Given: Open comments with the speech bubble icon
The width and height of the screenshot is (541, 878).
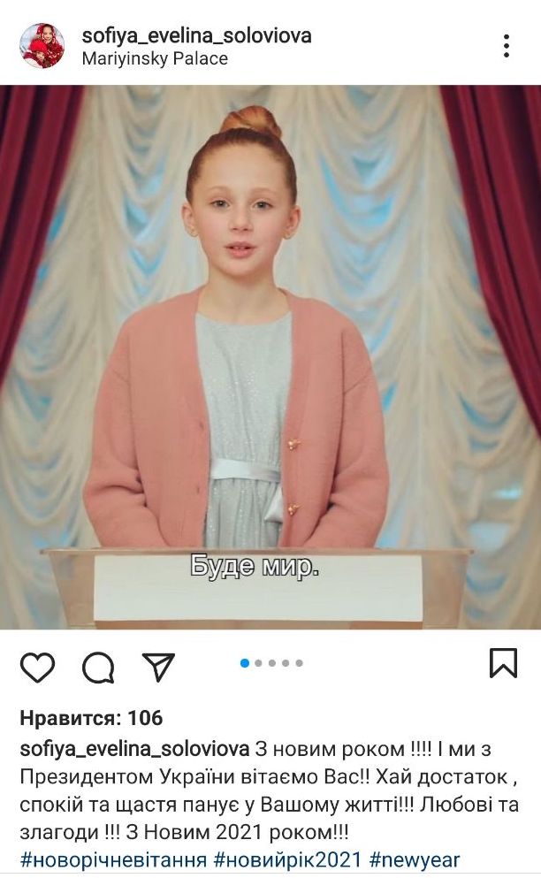Looking at the screenshot, I should pos(99,668).
